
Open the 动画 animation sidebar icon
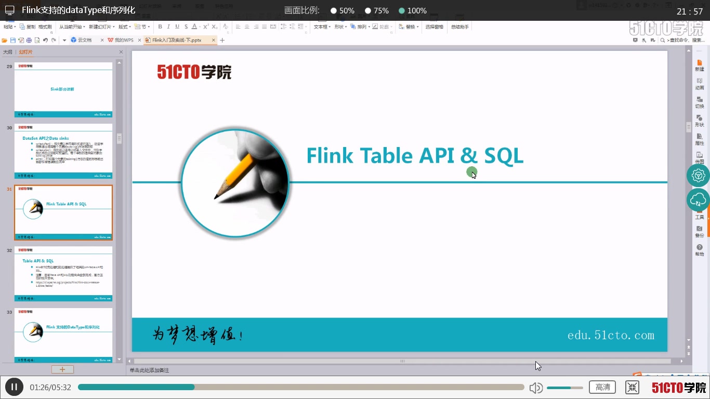(700, 84)
